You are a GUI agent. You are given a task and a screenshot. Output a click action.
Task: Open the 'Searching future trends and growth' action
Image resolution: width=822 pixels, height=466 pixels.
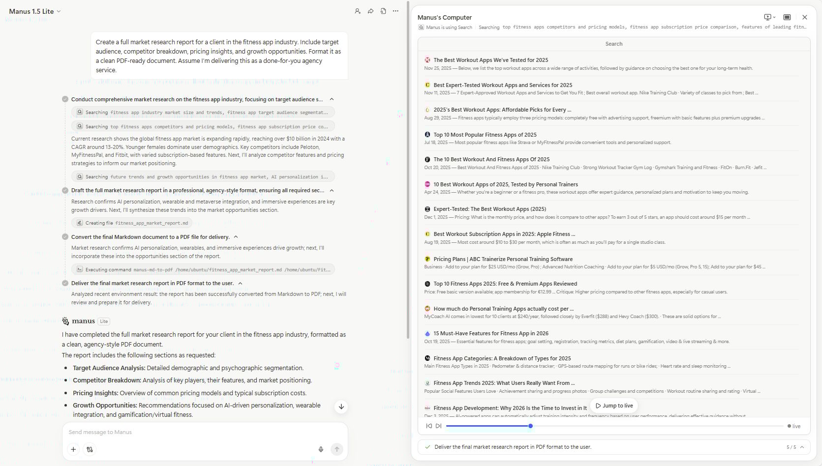click(x=203, y=176)
